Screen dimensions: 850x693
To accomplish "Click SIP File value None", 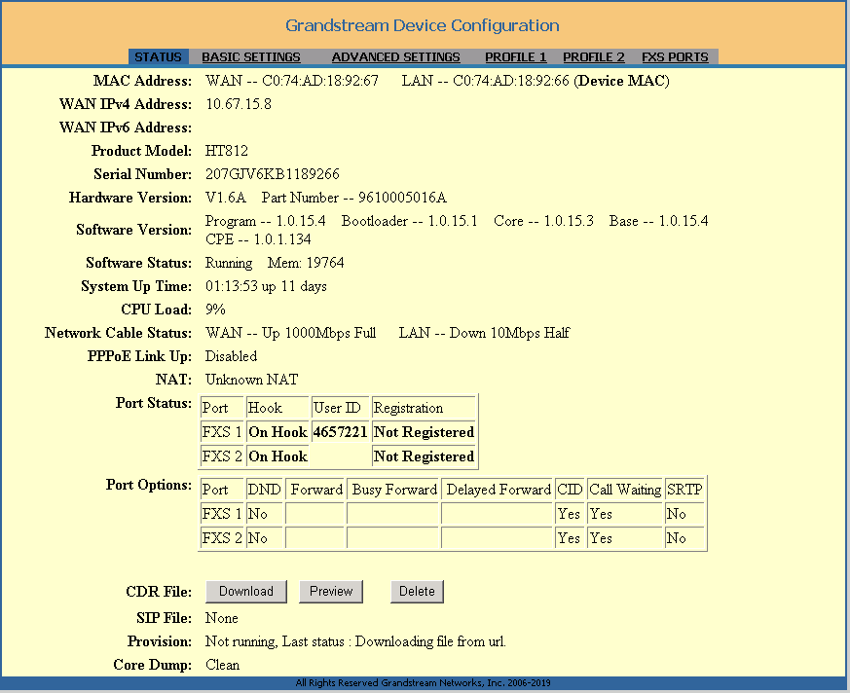I will point(222,618).
